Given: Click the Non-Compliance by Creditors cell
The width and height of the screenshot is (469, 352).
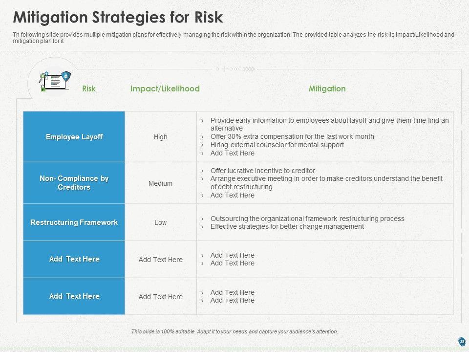Looking at the screenshot, I should click(x=74, y=183).
